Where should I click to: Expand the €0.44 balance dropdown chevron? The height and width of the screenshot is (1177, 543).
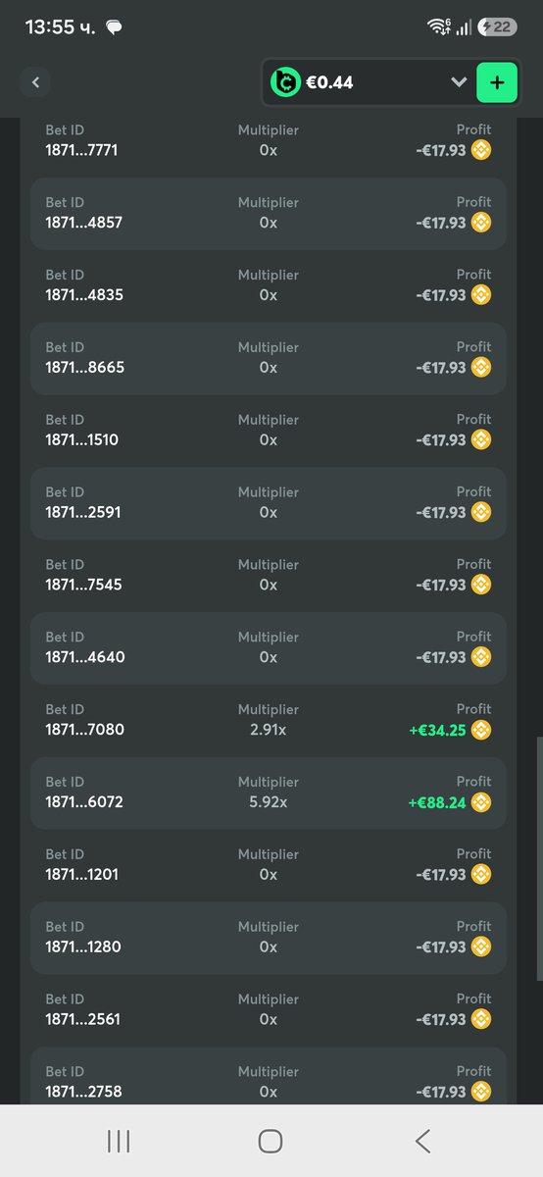(x=458, y=82)
